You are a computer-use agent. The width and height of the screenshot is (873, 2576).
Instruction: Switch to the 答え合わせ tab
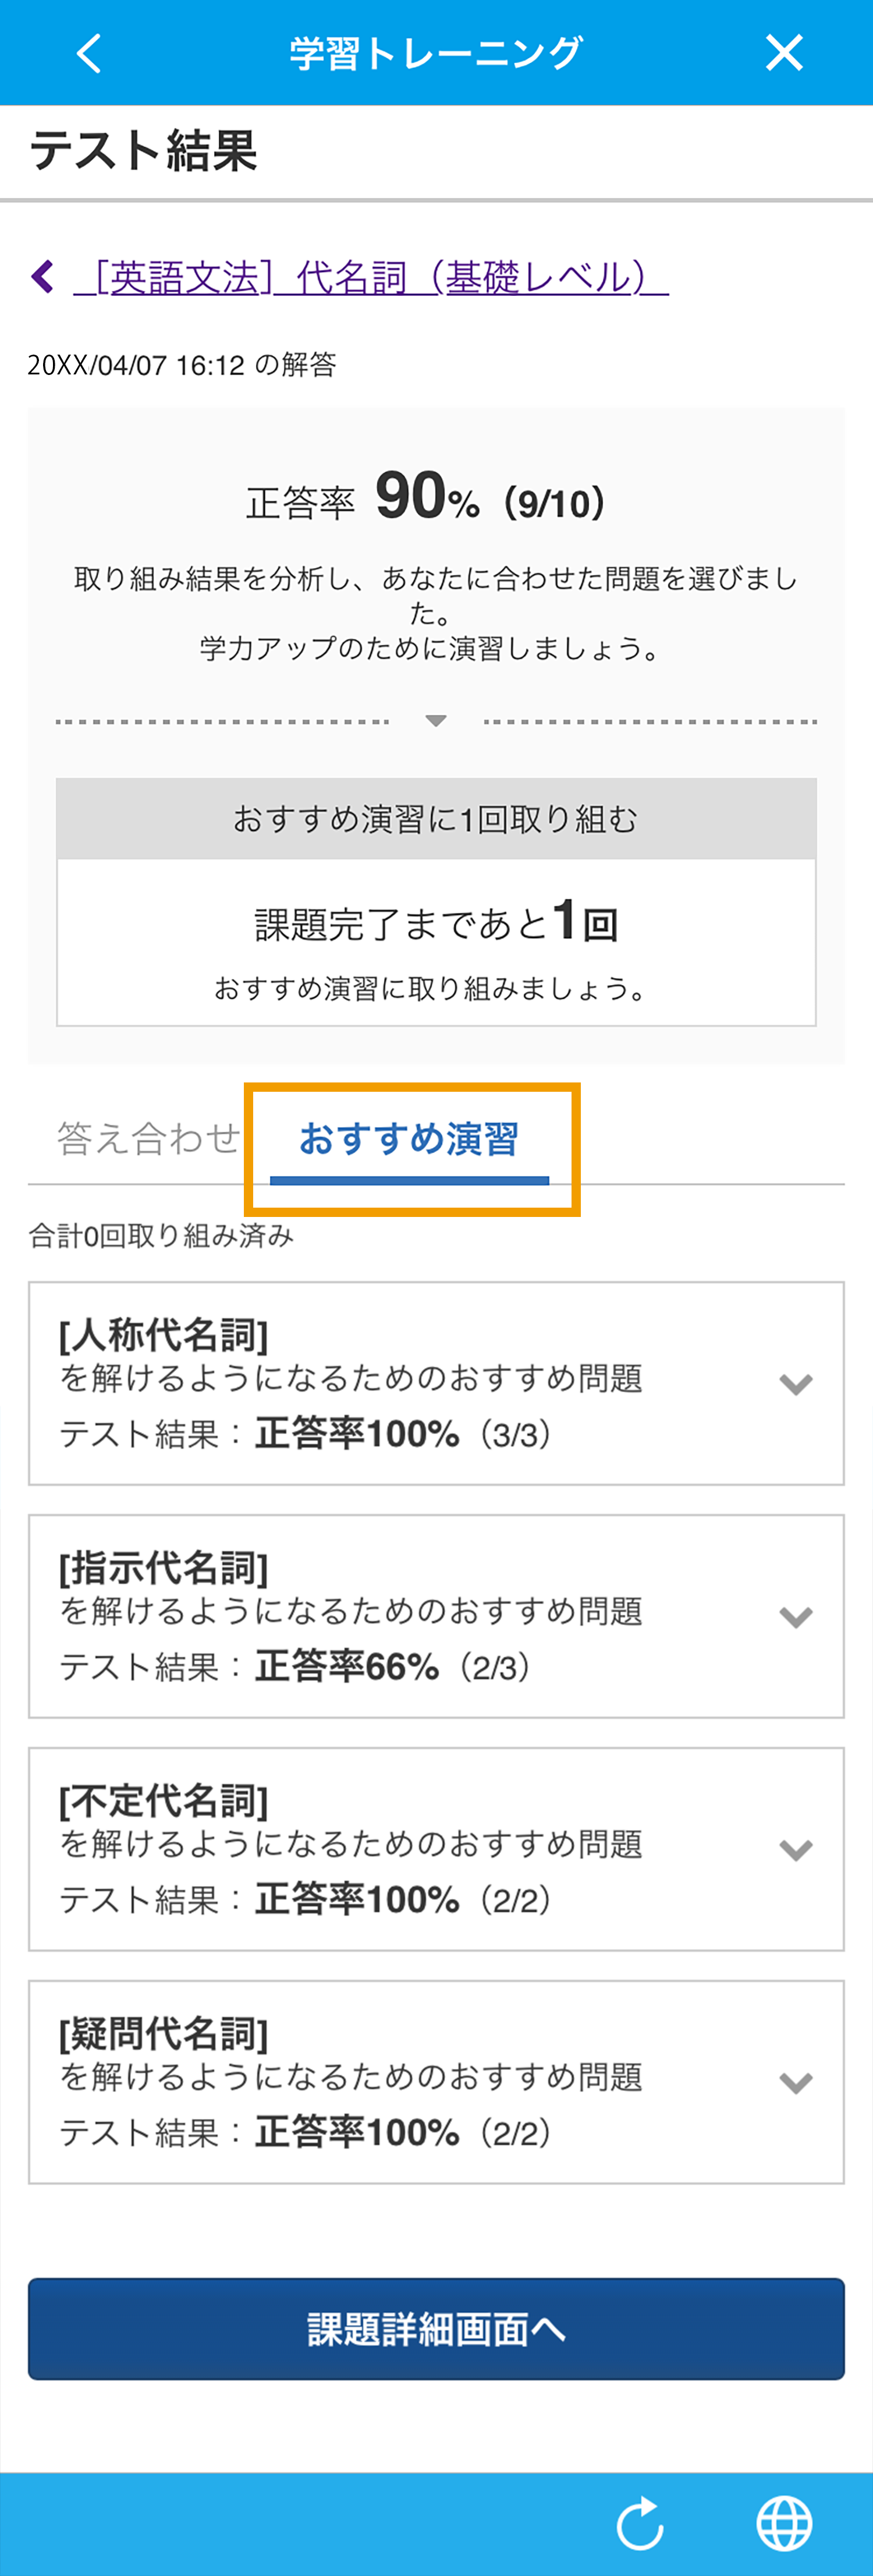click(148, 1138)
